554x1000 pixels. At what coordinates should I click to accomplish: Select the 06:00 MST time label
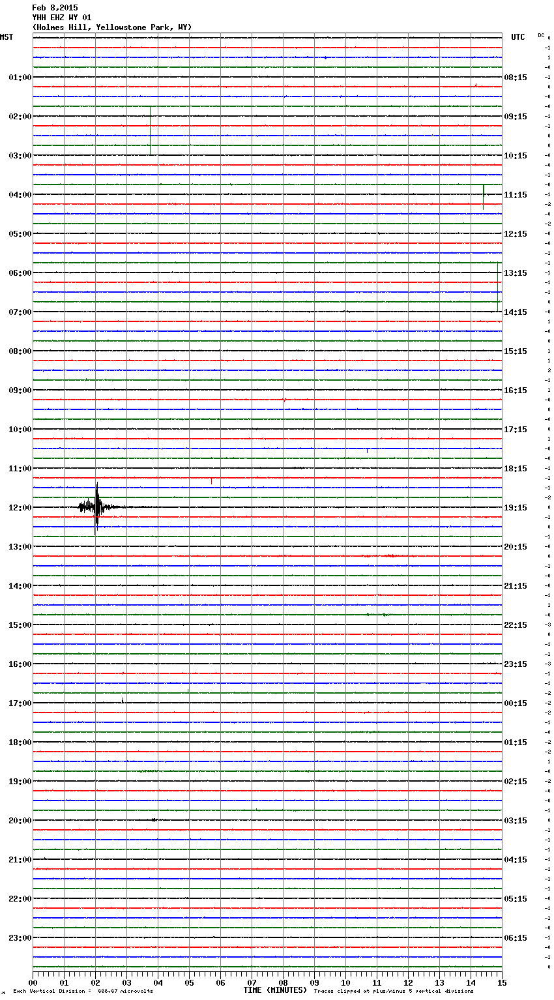tap(20, 273)
